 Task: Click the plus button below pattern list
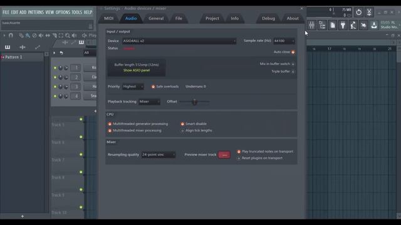(23, 216)
